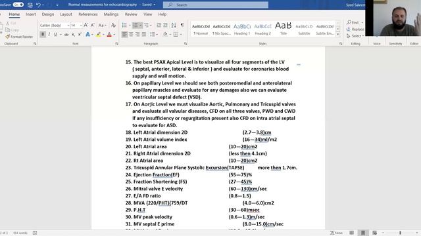
Task: Click the Increase Font Size icon
Action: pyautogui.click(x=86, y=25)
